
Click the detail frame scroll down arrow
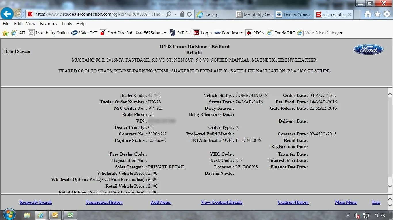click(x=390, y=187)
